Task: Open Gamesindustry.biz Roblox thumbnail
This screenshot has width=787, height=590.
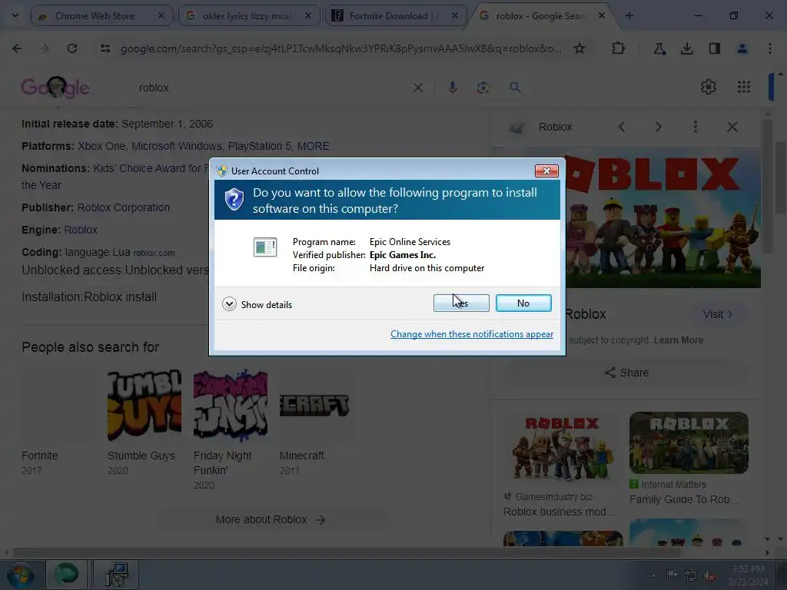Action: tap(563, 446)
